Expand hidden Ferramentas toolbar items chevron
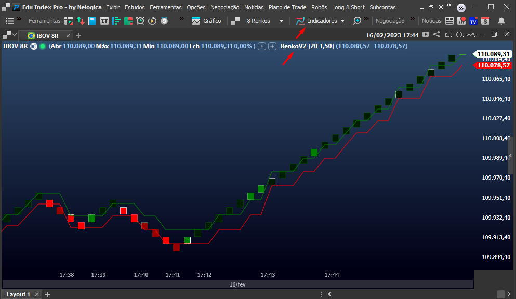 (x=182, y=19)
